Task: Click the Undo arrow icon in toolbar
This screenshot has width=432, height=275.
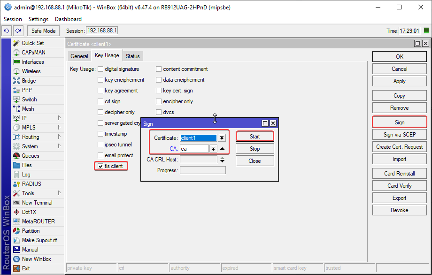Action: pos(6,31)
